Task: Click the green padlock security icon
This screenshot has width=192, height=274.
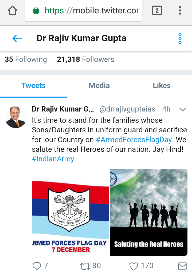Action: pyautogui.click(x=36, y=10)
